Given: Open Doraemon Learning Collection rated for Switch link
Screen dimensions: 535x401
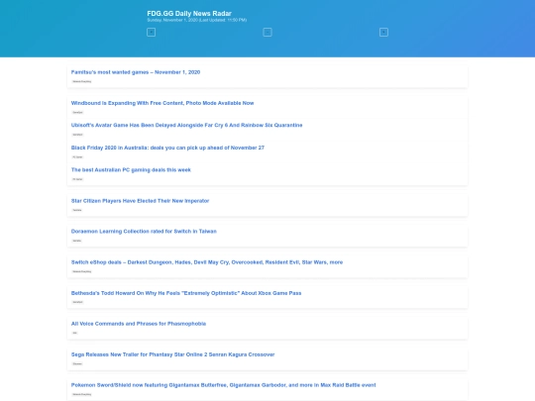Looking at the screenshot, I should click(x=144, y=231).
